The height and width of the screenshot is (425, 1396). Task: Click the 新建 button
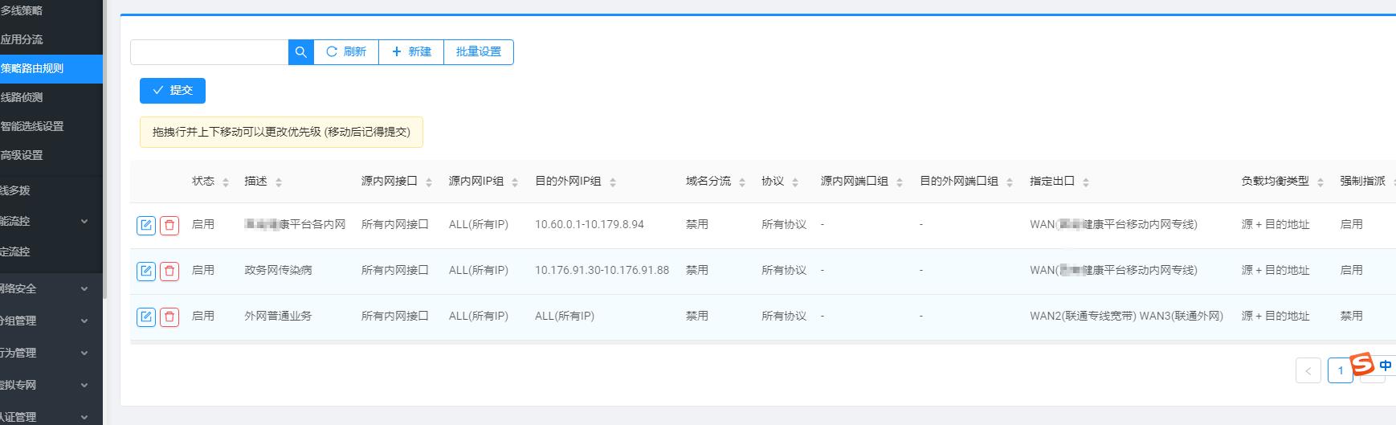point(411,52)
